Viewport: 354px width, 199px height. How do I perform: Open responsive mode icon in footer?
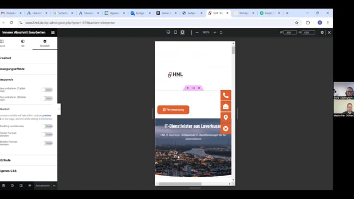[x=21, y=186]
